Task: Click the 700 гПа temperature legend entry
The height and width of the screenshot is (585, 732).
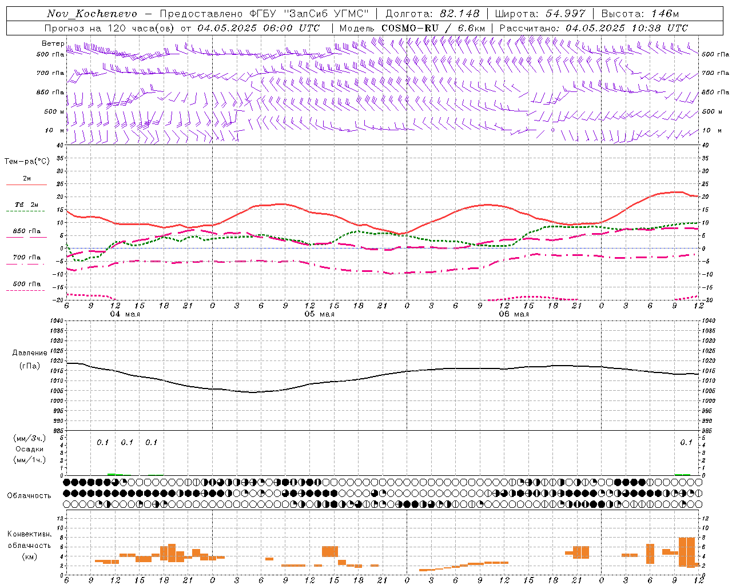Action: pyautogui.click(x=27, y=258)
